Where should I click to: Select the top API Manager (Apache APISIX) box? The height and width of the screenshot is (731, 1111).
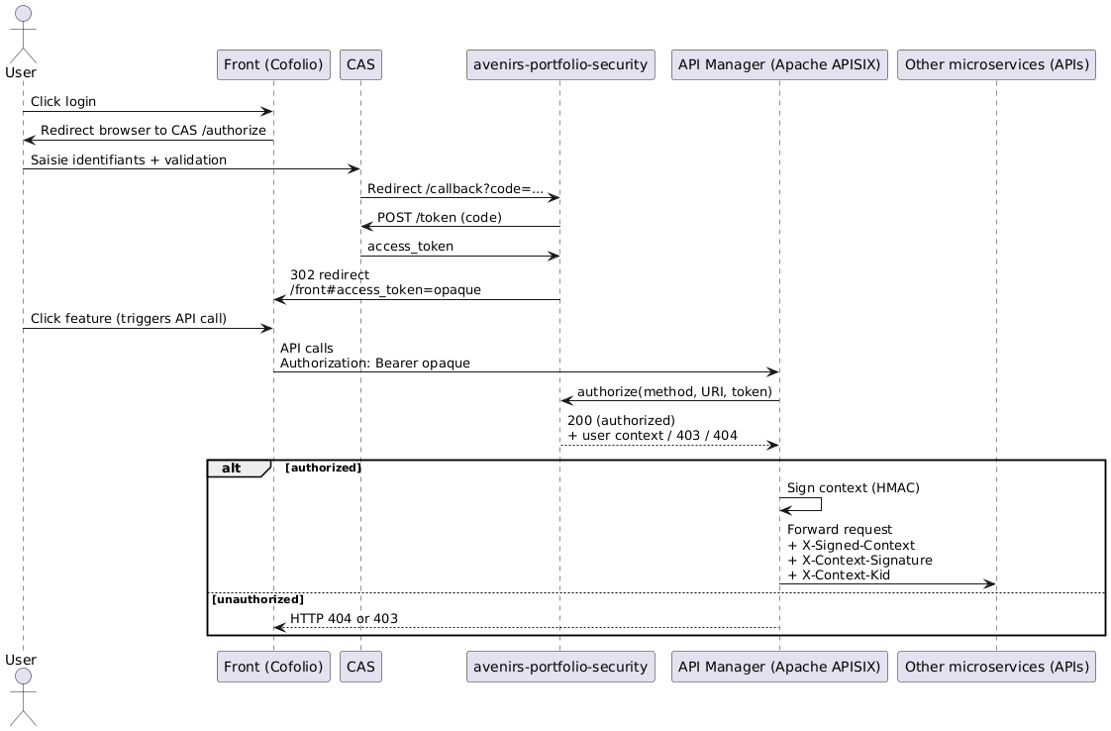779,65
